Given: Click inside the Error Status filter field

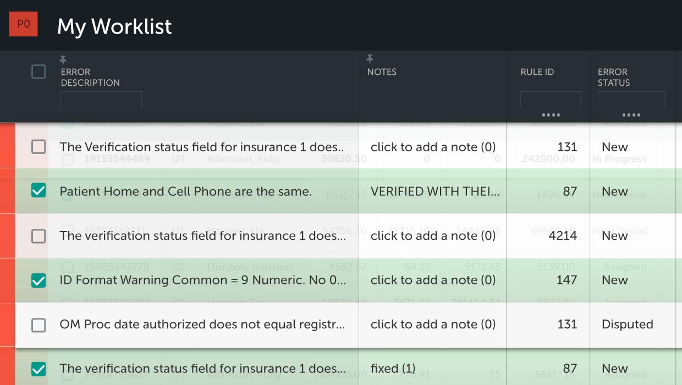Looking at the screenshot, I should coord(631,100).
